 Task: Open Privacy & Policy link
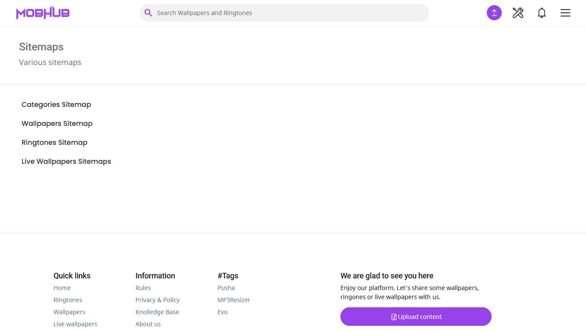pyautogui.click(x=158, y=300)
